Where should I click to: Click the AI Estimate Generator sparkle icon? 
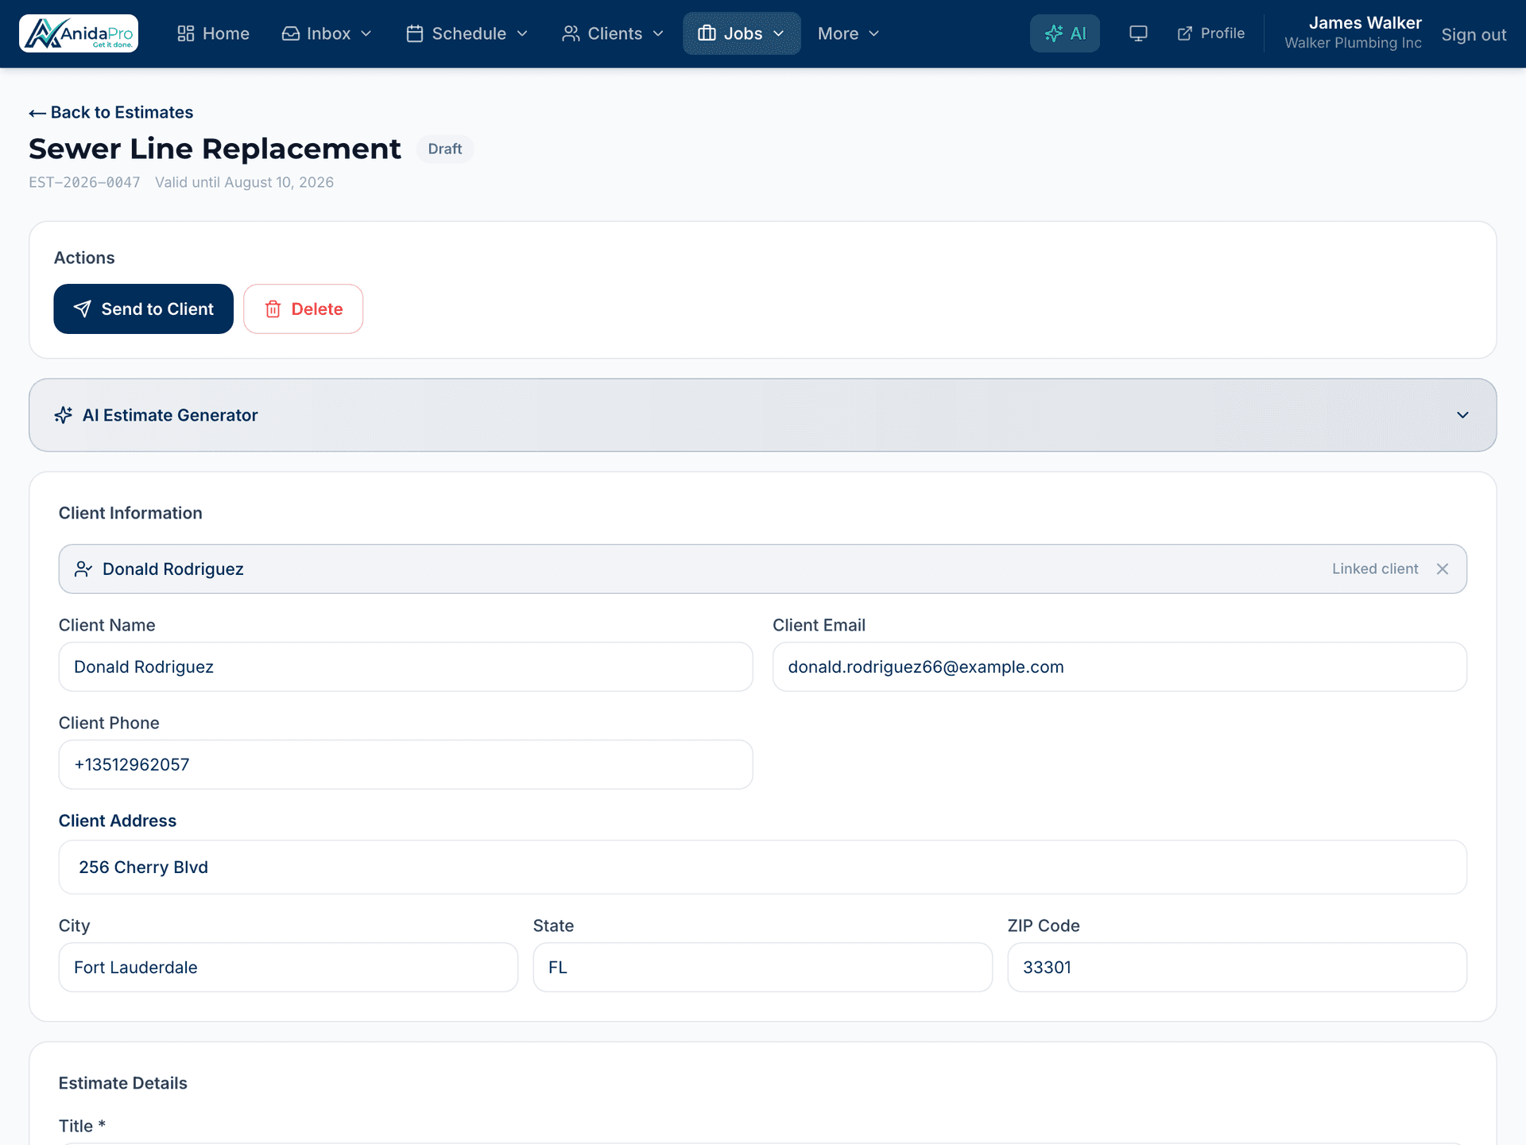click(64, 415)
